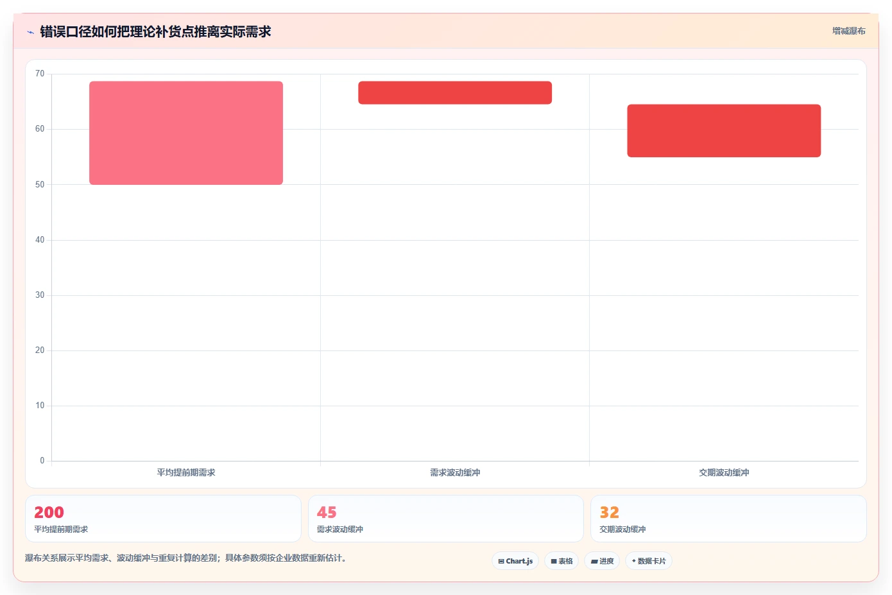Click the 表格 tag pill
The width and height of the screenshot is (892, 595).
pyautogui.click(x=562, y=561)
